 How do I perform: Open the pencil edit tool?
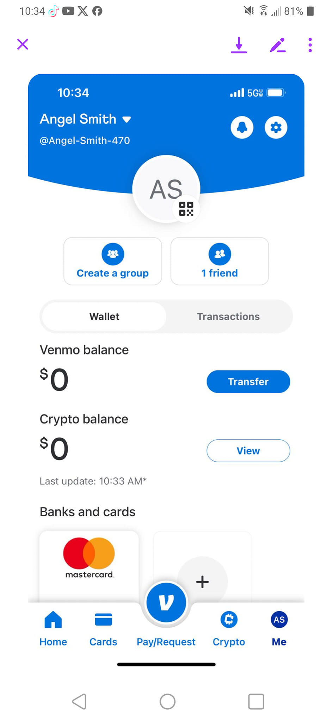pos(278,45)
